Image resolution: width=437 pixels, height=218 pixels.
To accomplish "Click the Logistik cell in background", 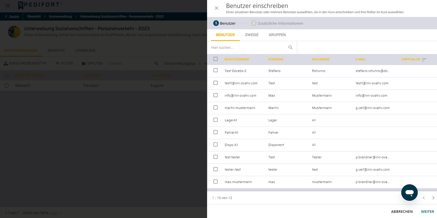I will click(157, 86).
